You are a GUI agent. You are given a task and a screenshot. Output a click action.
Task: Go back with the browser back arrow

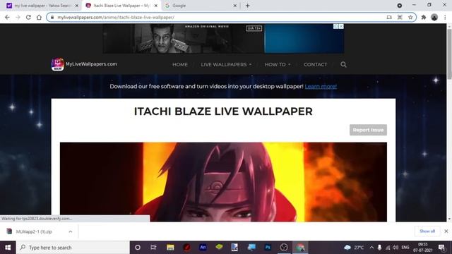(7, 17)
